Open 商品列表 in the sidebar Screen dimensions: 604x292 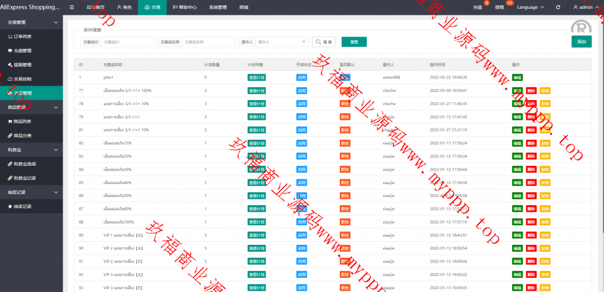click(x=22, y=121)
